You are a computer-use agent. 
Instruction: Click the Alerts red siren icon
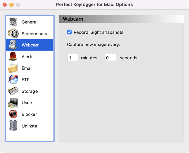click(x=13, y=56)
